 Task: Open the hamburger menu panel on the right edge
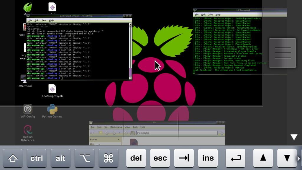(x=283, y=53)
